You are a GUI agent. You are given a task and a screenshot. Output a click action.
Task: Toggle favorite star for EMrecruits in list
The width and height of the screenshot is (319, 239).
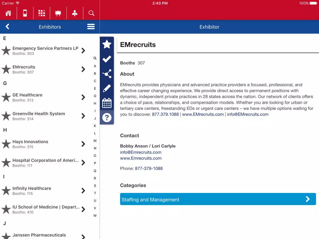[6, 69]
